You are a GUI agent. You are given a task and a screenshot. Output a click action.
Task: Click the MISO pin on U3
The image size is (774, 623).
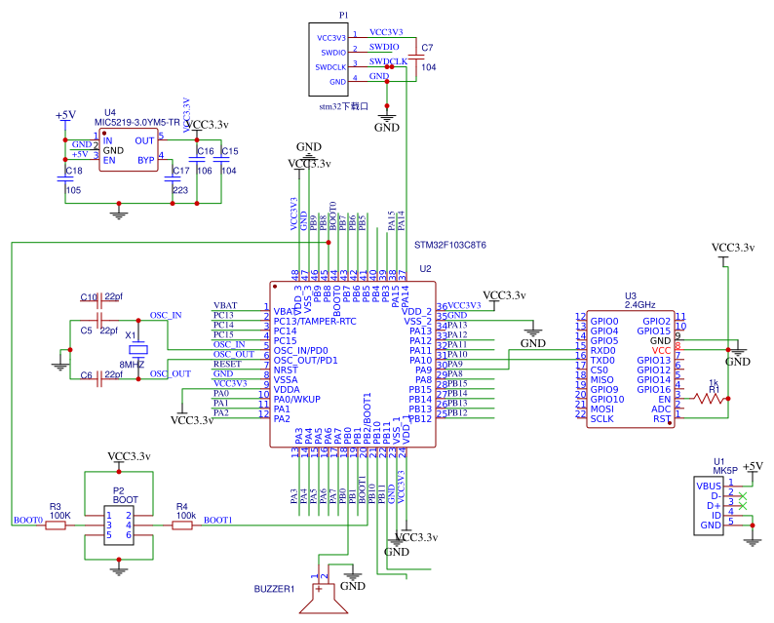(x=601, y=379)
